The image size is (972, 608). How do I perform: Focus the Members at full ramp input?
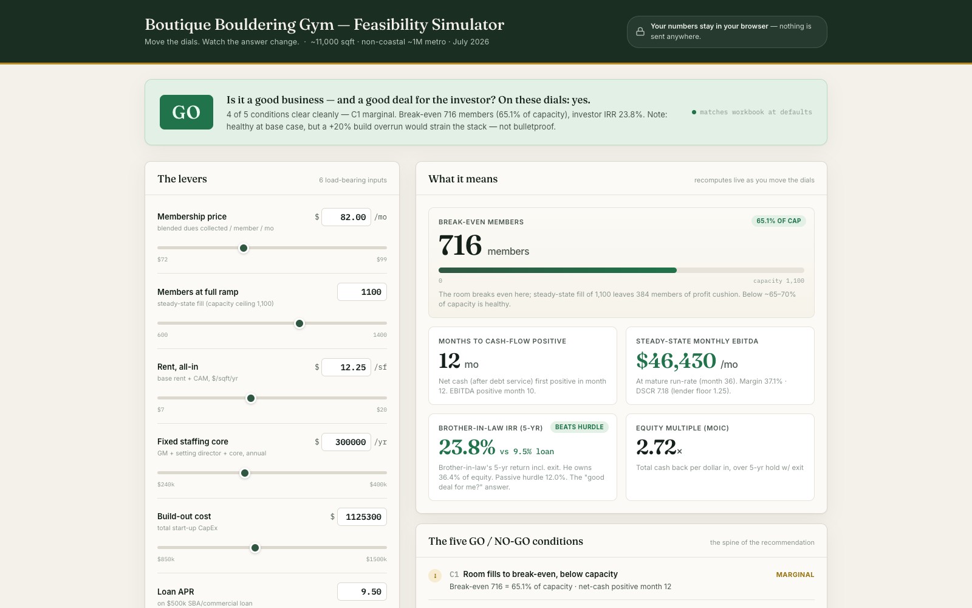click(x=362, y=292)
